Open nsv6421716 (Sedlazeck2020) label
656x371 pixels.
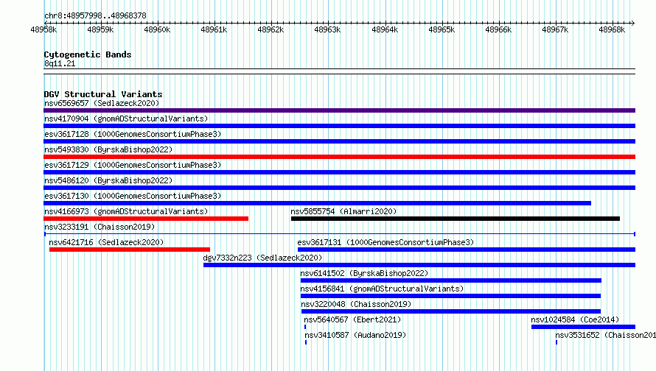(x=106, y=242)
